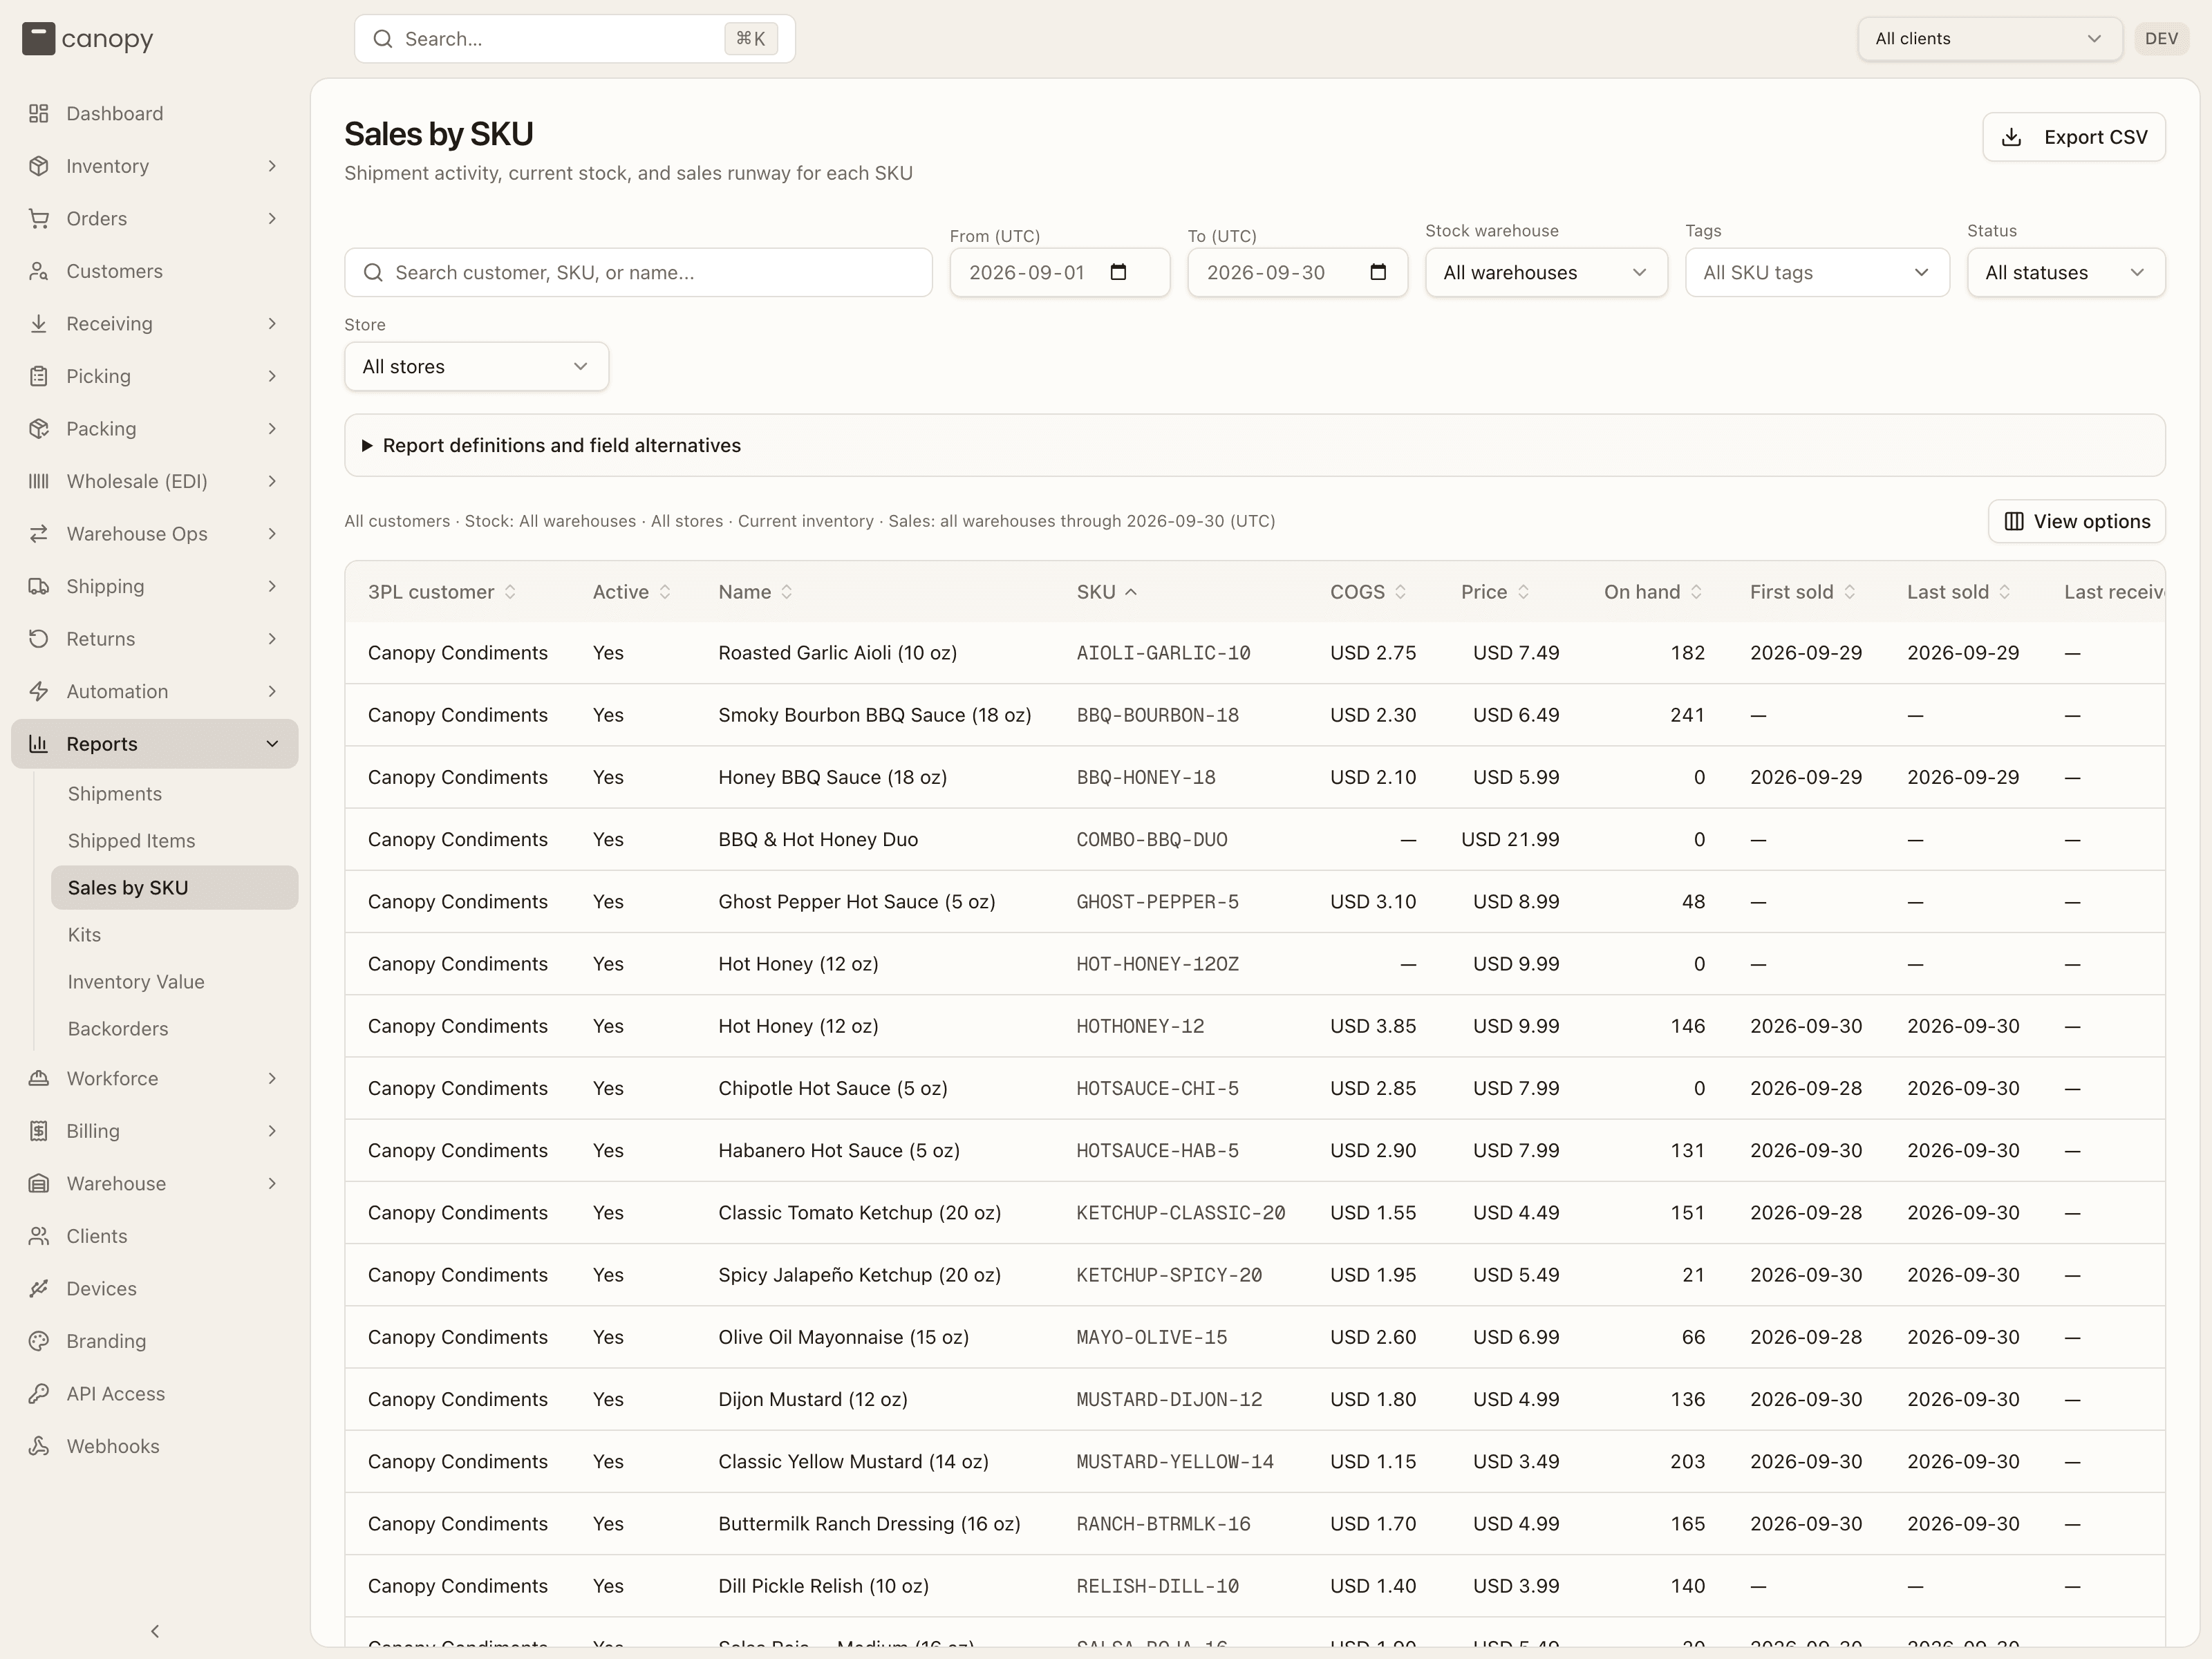Open the All clients dropdown

tap(1989, 39)
